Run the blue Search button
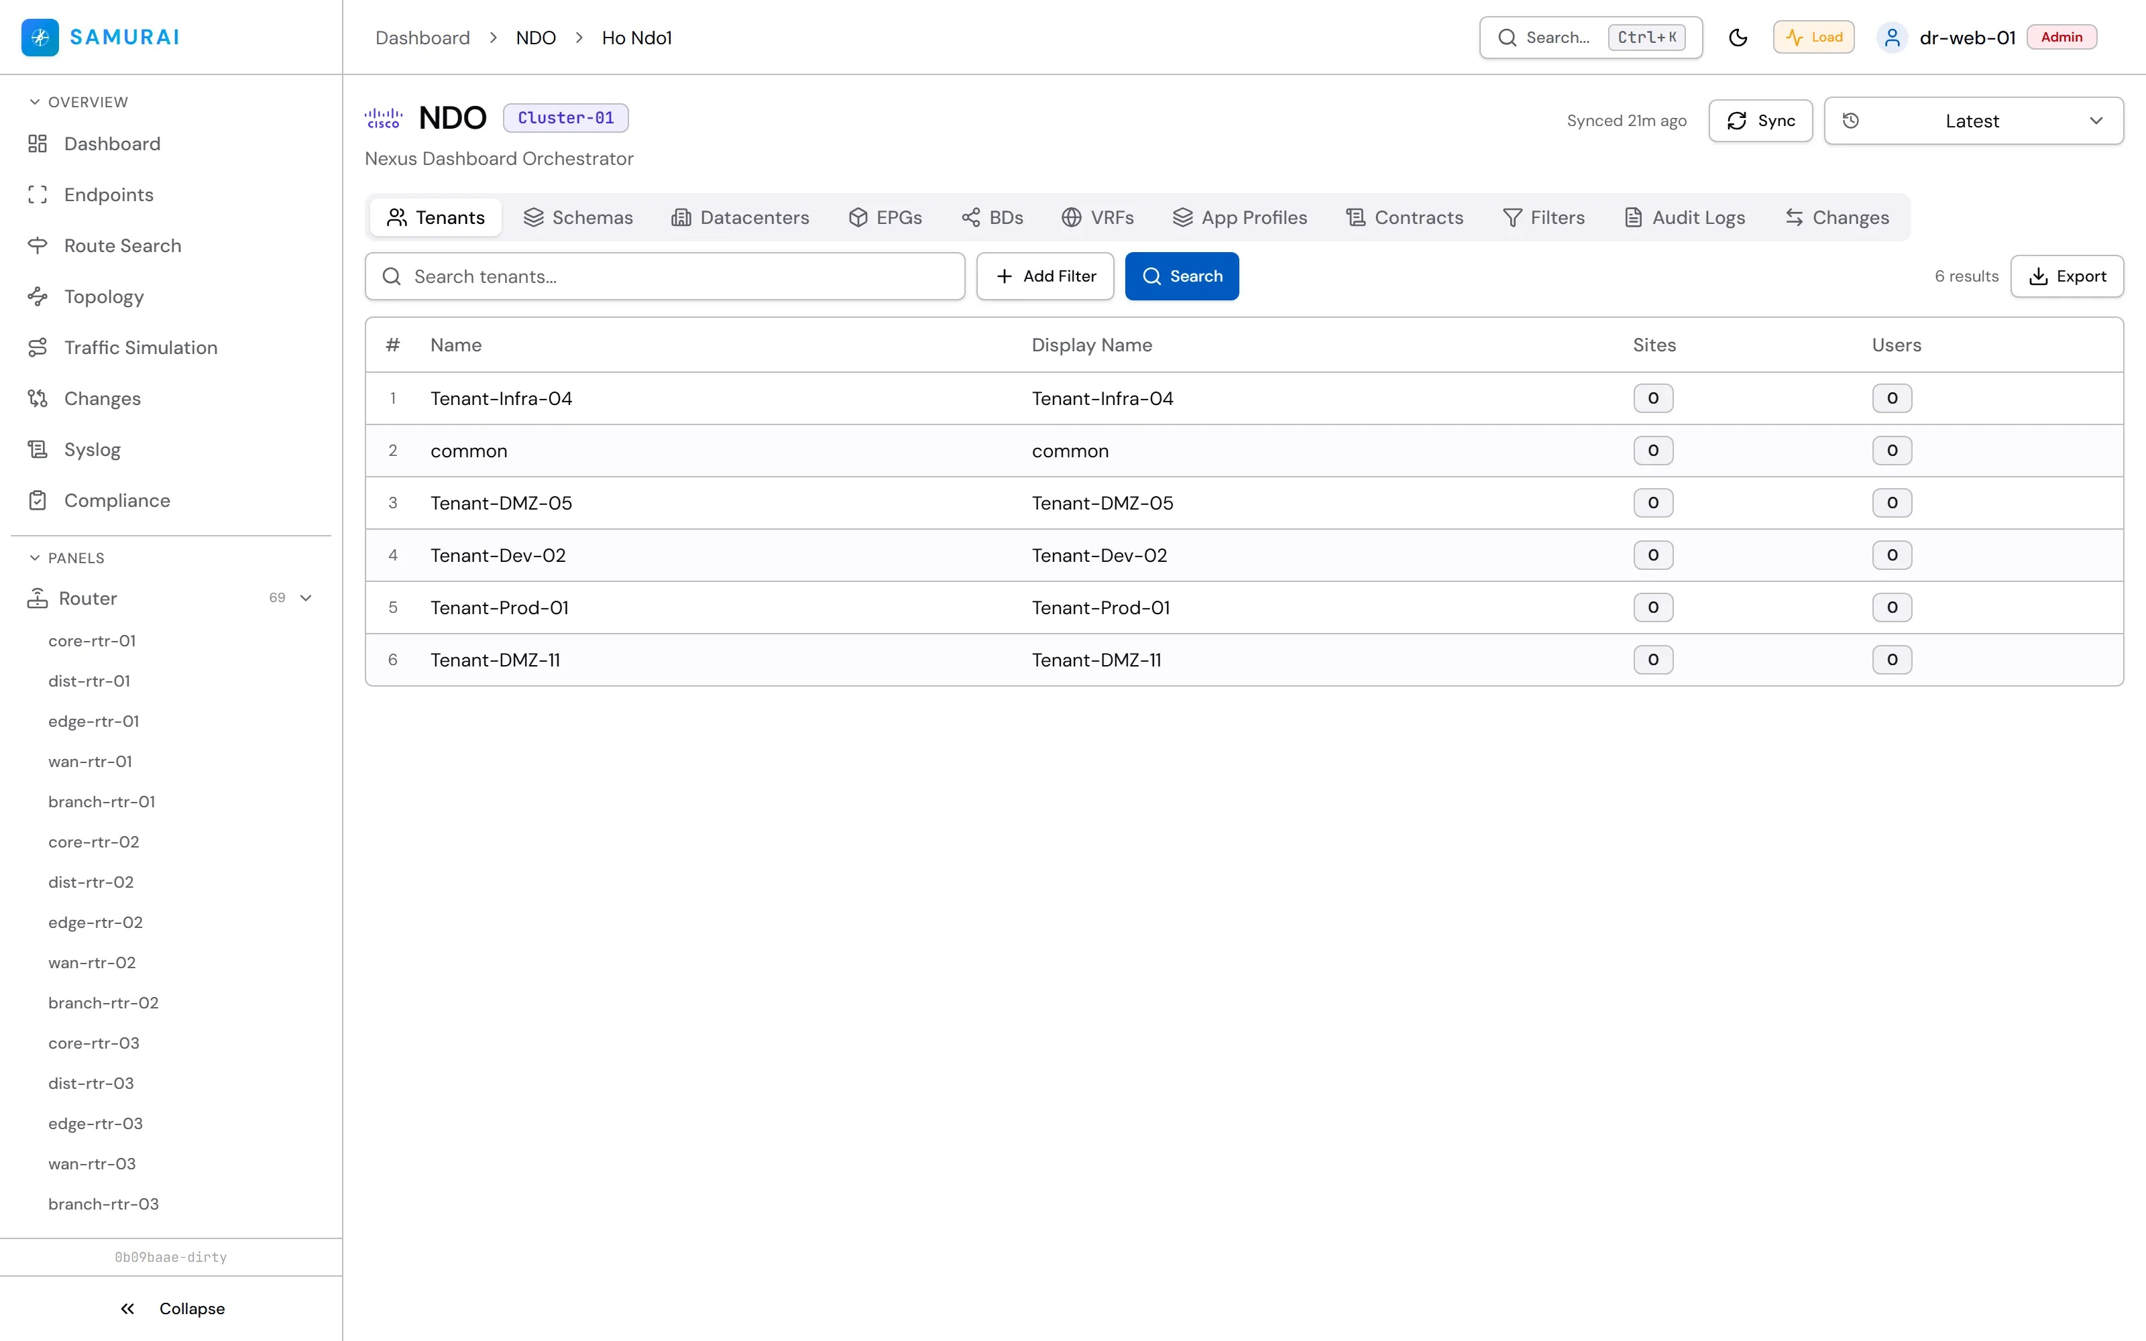 [1182, 277]
